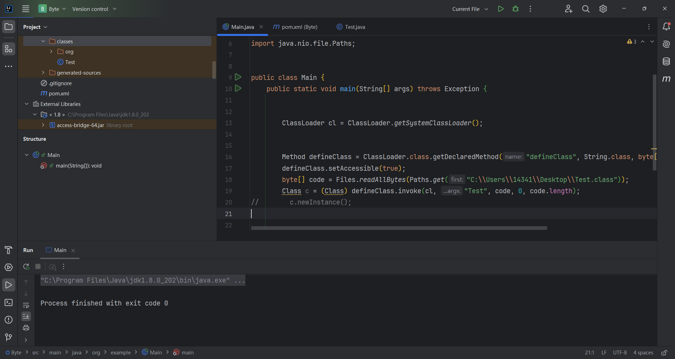Viewport: 675px width, 359px height.
Task: Open the Terminal tool window
Action: tap(8, 303)
